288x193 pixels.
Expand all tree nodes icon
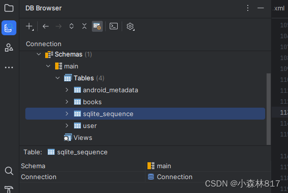click(72, 26)
